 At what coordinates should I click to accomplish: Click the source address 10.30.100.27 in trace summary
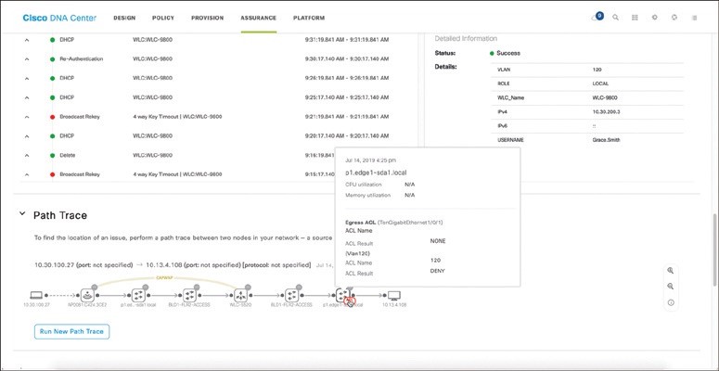tap(52, 265)
